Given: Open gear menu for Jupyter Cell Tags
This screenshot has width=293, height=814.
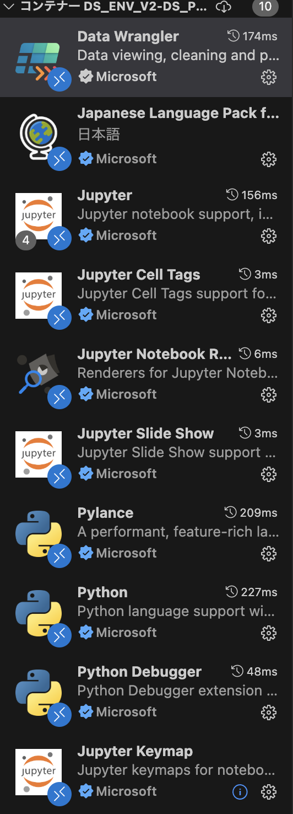Looking at the screenshot, I should [x=268, y=315].
